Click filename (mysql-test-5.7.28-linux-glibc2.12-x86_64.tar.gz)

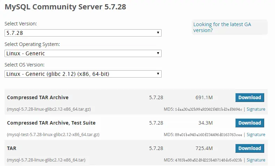click(53, 135)
